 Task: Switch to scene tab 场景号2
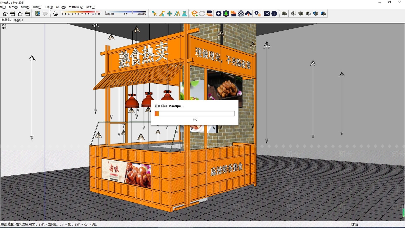click(6, 20)
